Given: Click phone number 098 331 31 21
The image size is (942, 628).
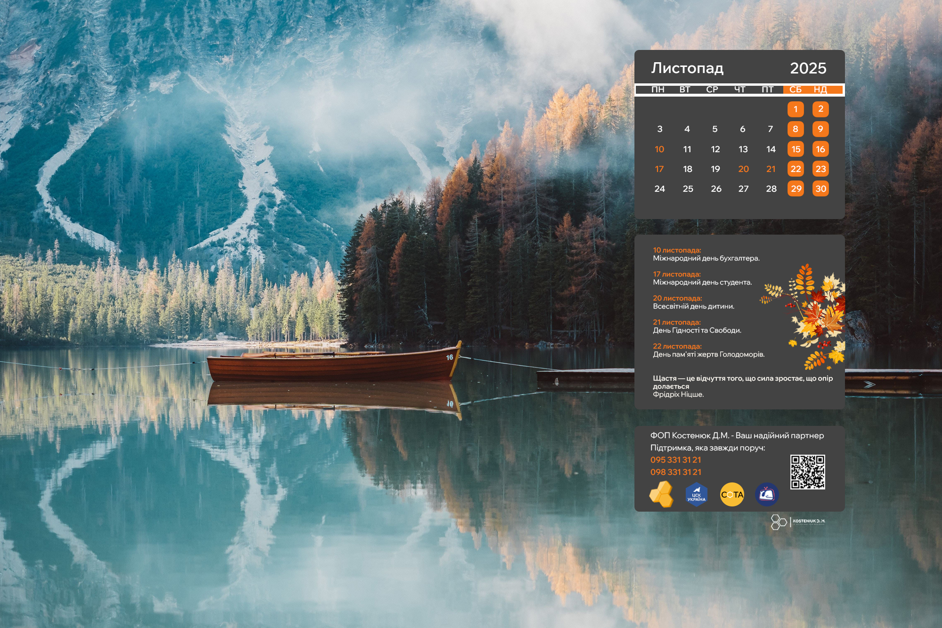Looking at the screenshot, I should point(675,472).
